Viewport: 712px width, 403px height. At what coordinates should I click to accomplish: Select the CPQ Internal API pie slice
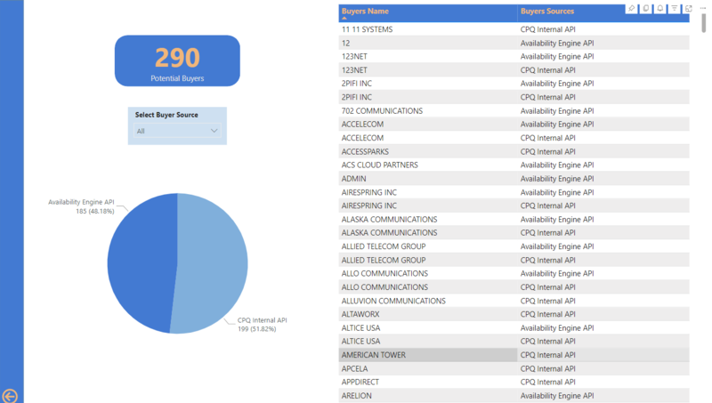tap(214, 267)
